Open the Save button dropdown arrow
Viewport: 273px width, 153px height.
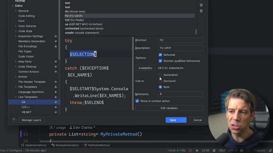[x=184, y=120]
